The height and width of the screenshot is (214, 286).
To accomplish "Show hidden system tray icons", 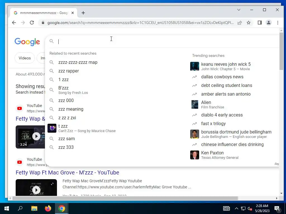I will pos(236,208).
